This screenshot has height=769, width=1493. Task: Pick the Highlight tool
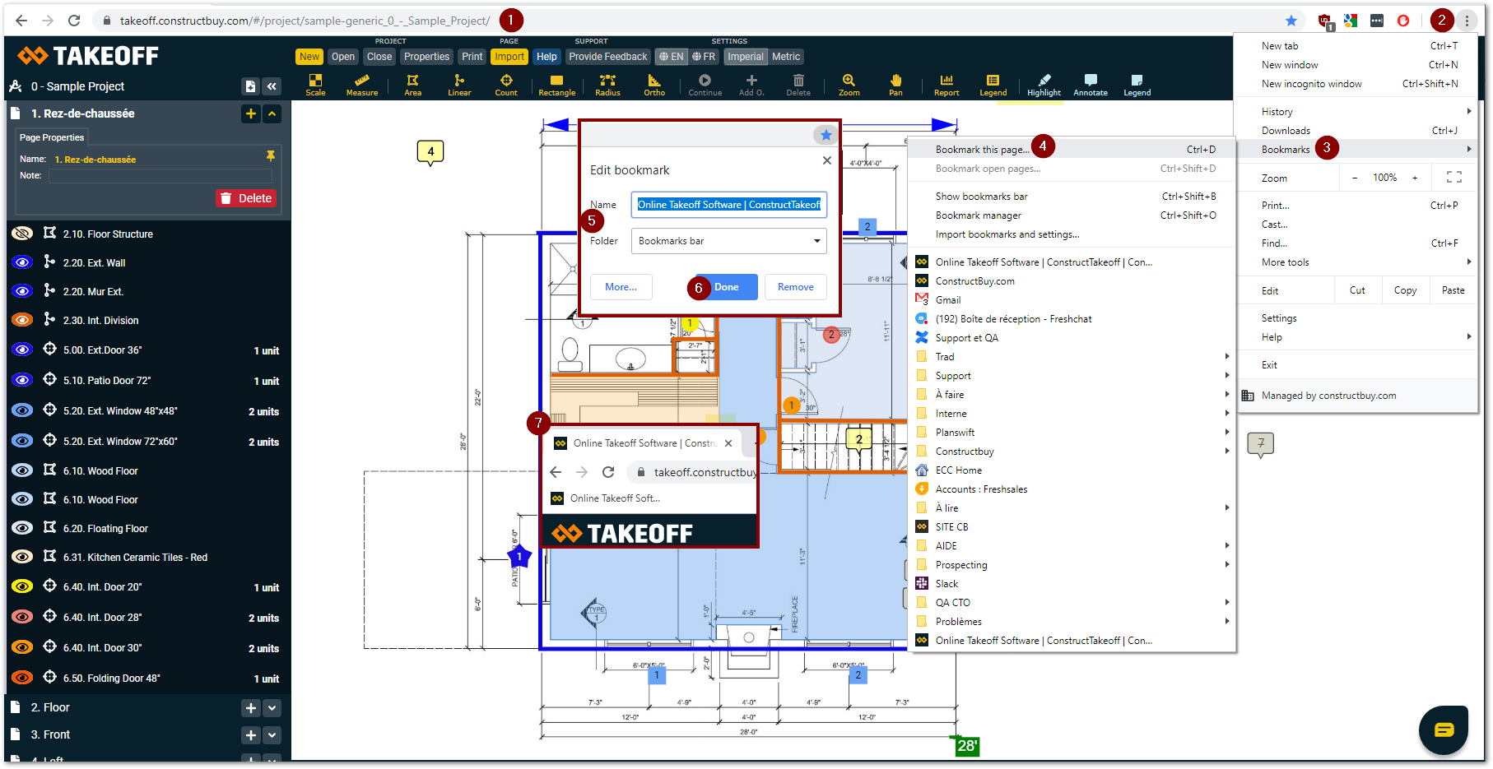click(1044, 84)
